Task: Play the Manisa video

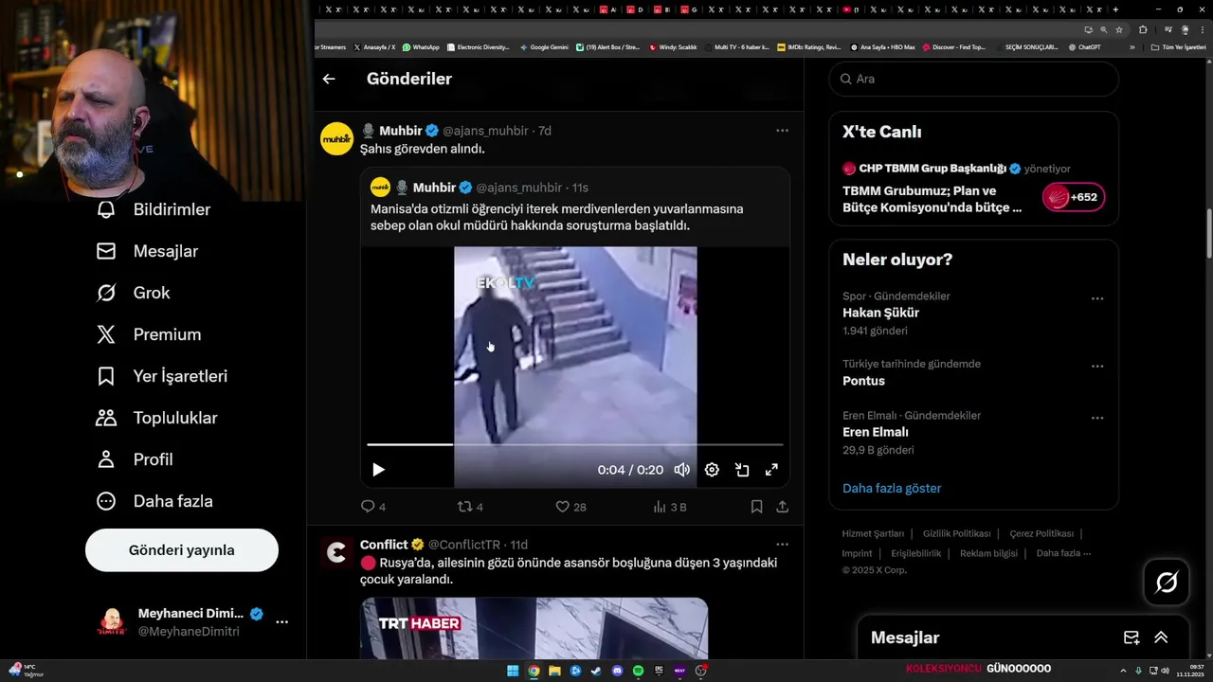Action: click(378, 470)
